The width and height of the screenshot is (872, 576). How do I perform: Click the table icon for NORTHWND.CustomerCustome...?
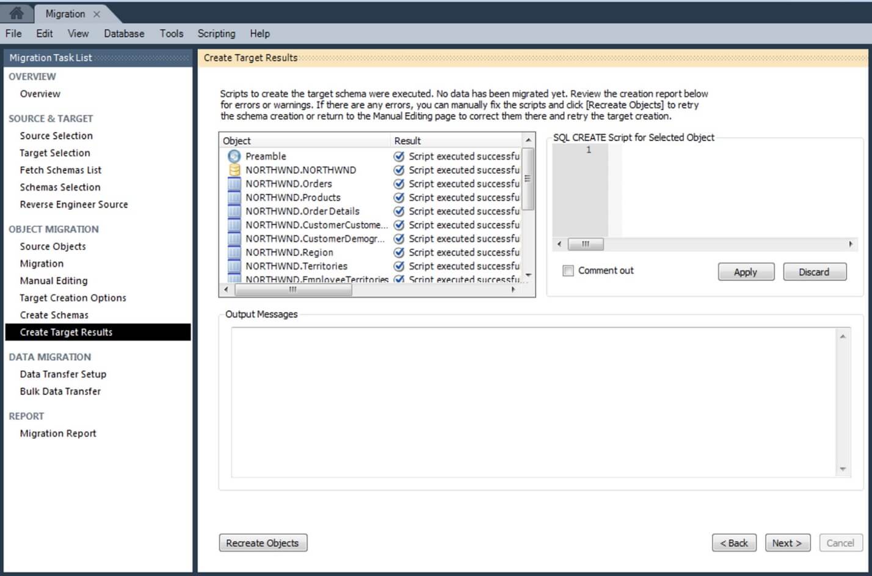pos(234,225)
